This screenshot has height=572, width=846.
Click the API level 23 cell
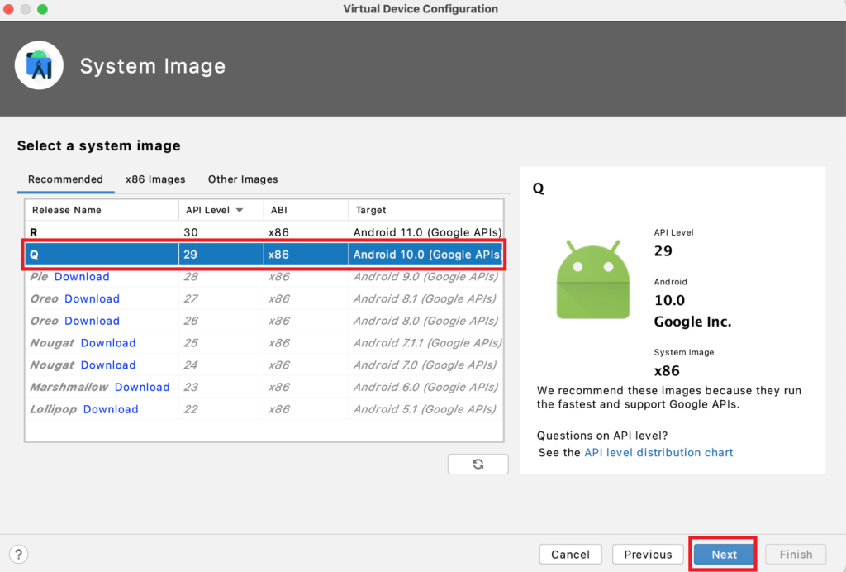pos(221,388)
